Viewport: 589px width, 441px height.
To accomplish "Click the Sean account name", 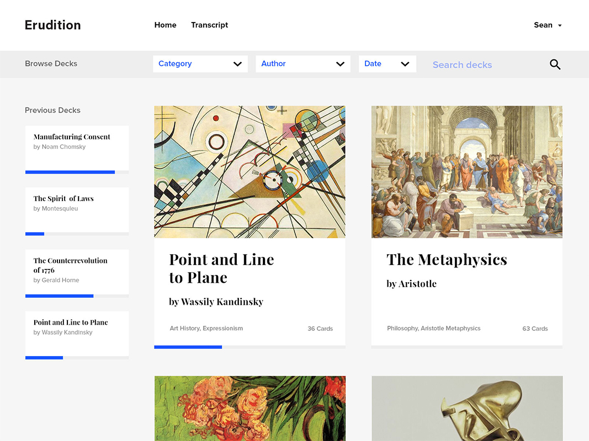I will tap(543, 25).
